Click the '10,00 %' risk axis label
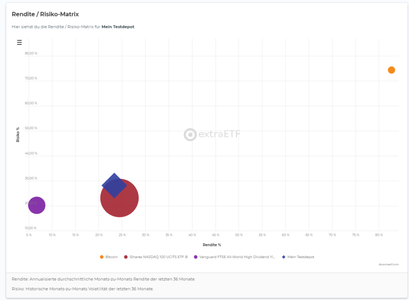This screenshot has height=300, width=409. tap(31, 228)
